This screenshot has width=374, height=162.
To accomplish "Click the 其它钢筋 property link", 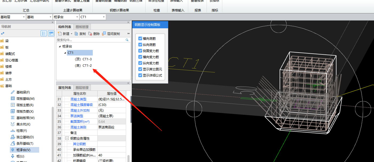I will (x=79, y=144).
